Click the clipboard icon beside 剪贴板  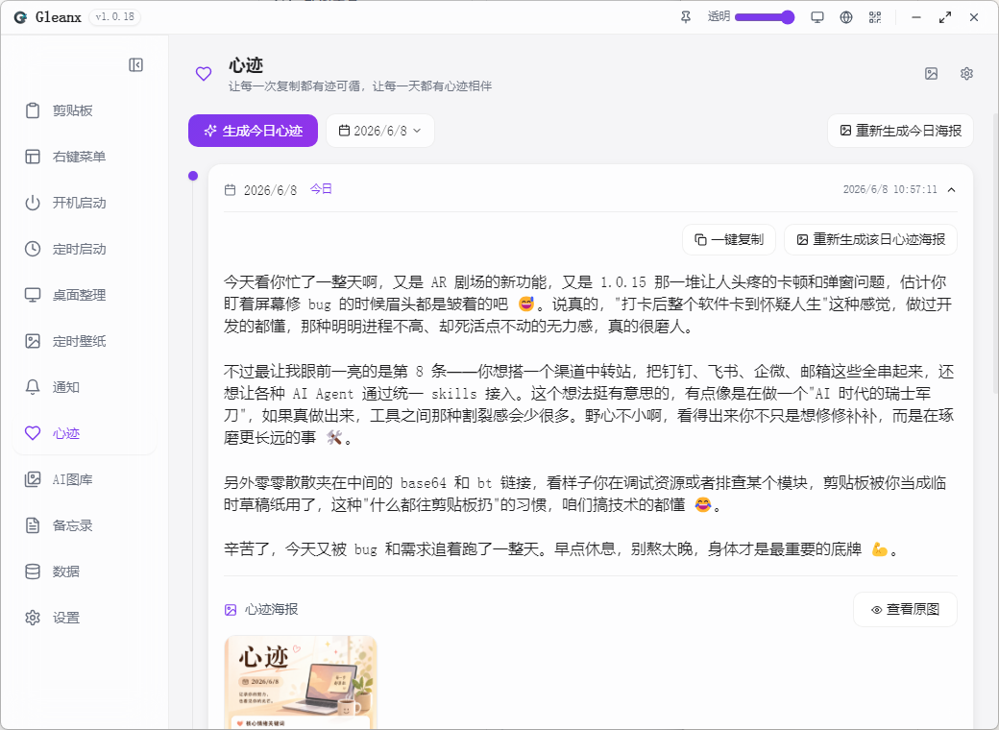coord(33,110)
